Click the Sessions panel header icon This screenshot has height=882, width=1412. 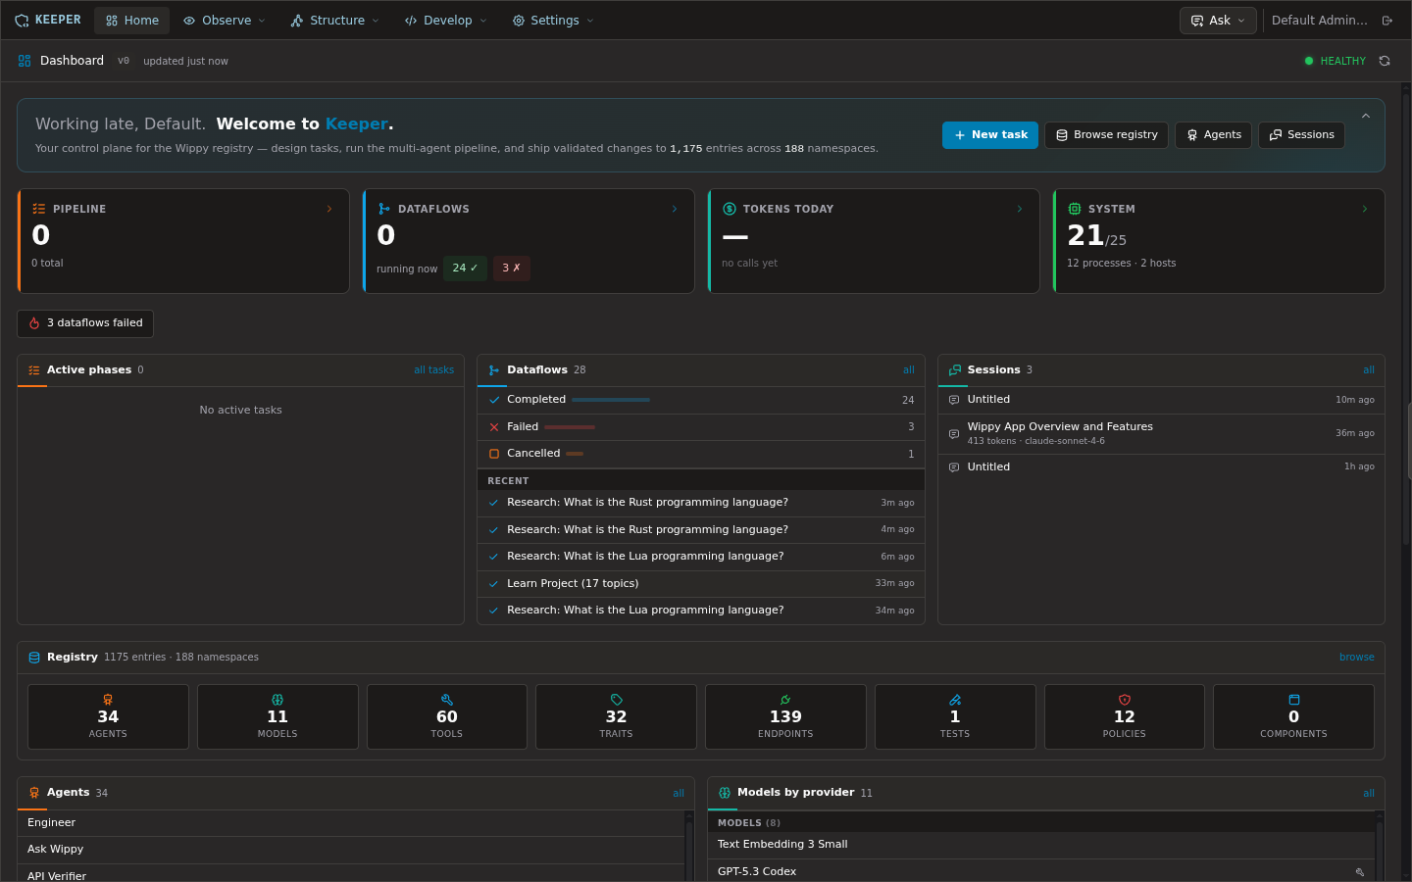pos(954,370)
